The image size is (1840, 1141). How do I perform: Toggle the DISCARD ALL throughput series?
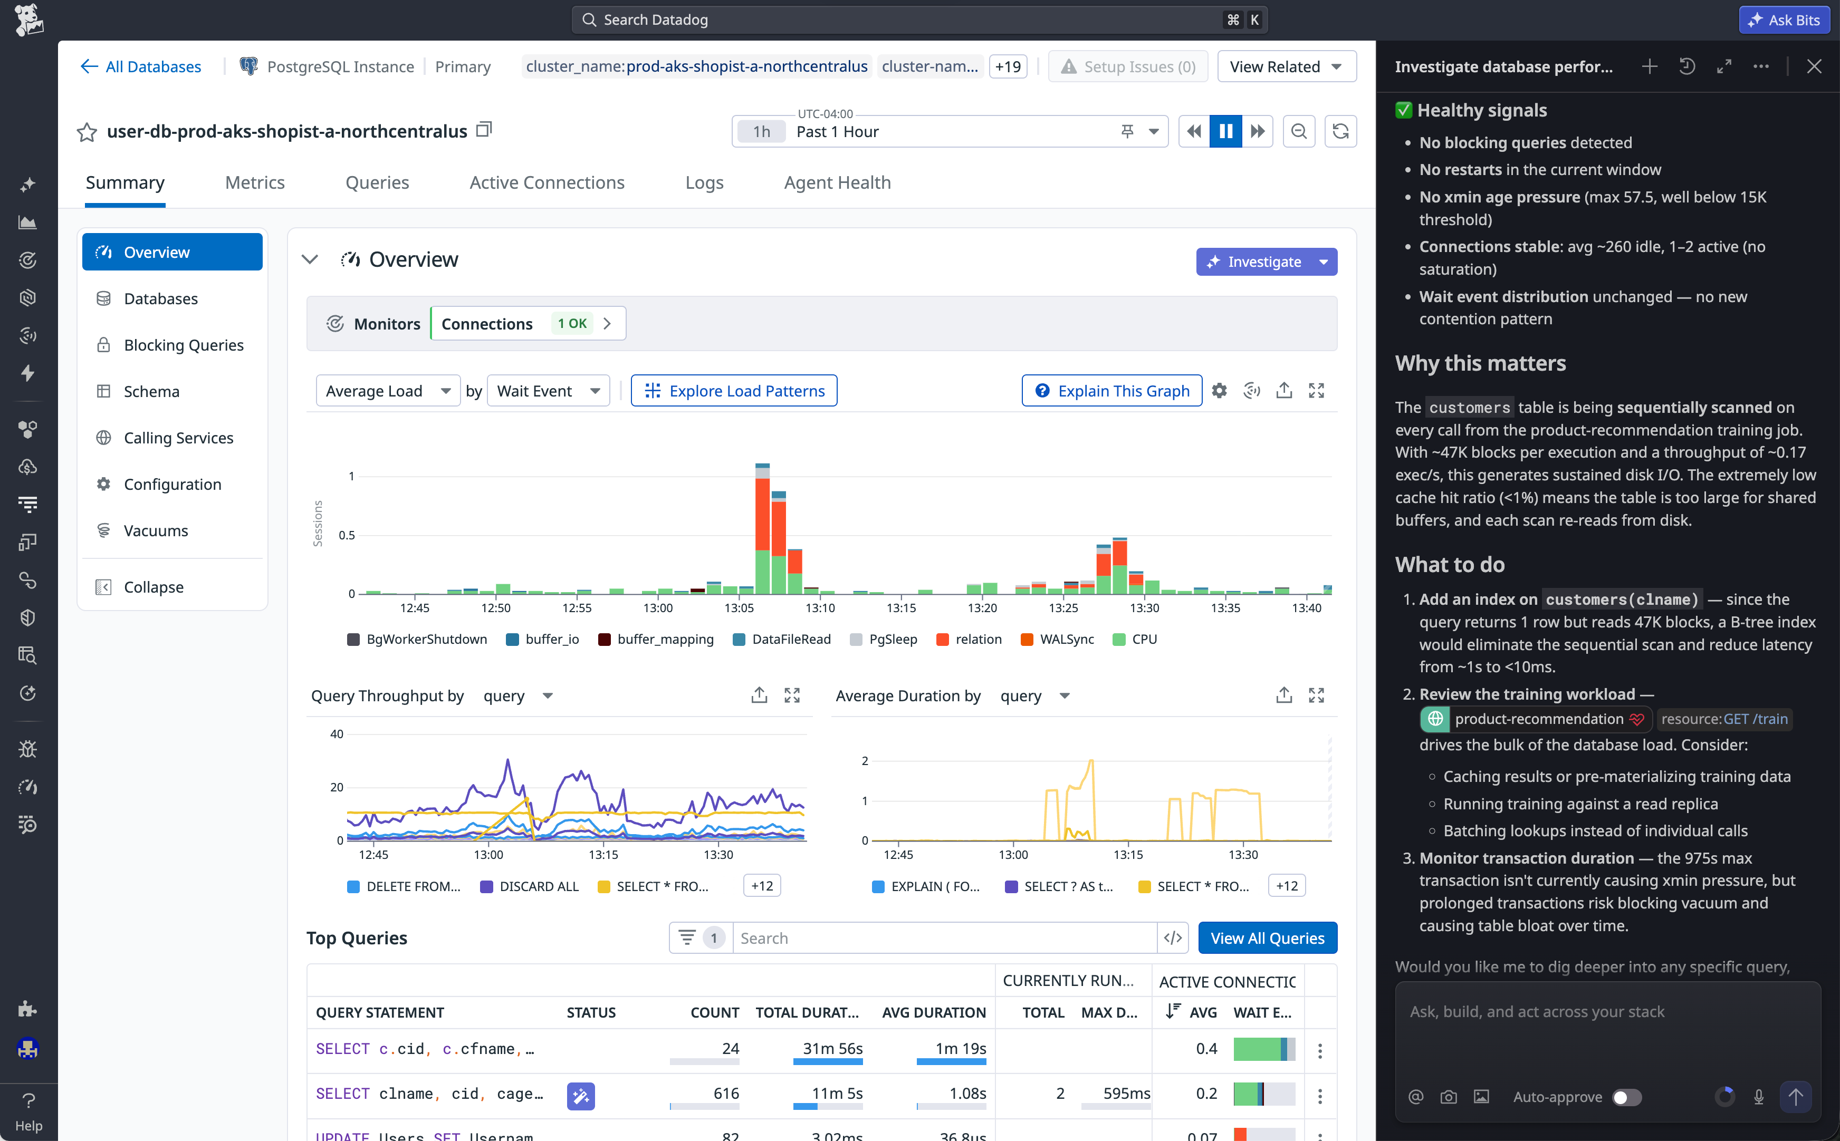(529, 887)
